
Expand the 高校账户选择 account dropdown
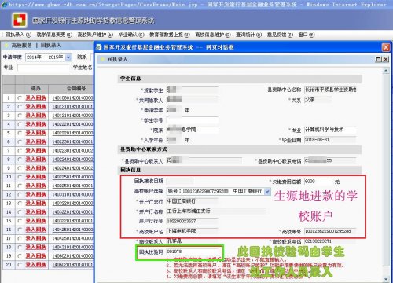tap(267, 191)
